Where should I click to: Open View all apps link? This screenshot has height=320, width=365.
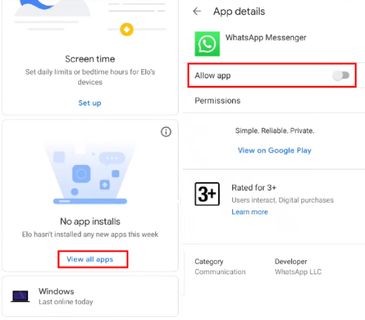[x=90, y=259]
